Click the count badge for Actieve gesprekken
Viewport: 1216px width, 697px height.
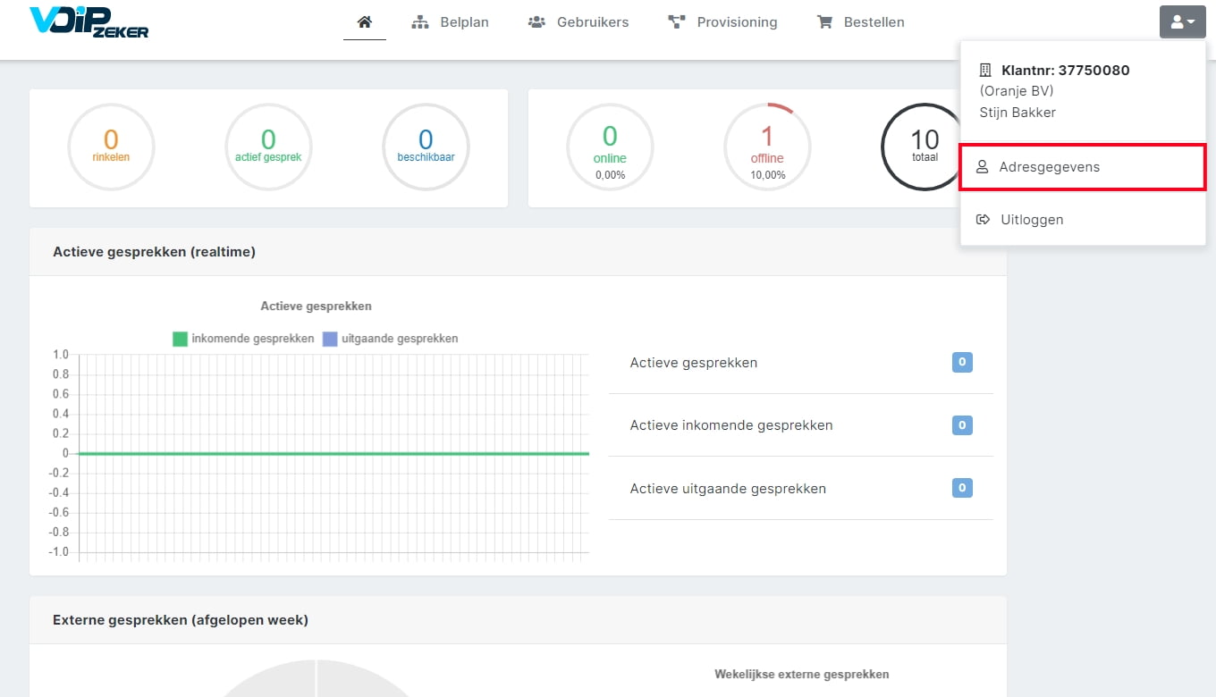click(962, 362)
